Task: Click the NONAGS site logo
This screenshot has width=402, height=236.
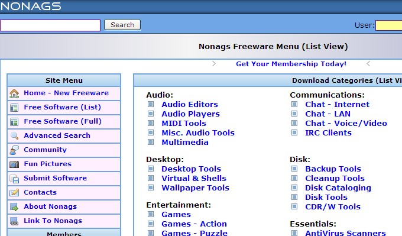Action: 31,6
